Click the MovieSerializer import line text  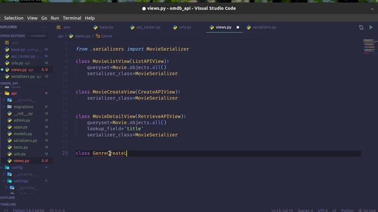coord(132,49)
